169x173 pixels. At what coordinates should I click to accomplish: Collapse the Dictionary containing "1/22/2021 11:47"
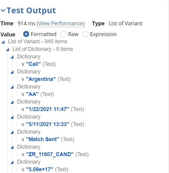coord(12,102)
